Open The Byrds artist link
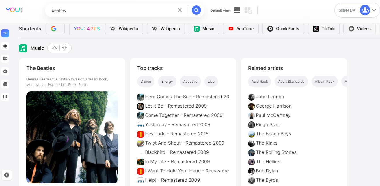This screenshot has height=186, width=380. tap(267, 180)
